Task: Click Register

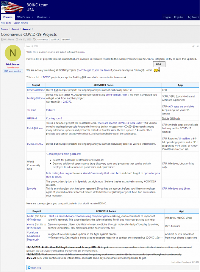Action: (x=179, y=17)
